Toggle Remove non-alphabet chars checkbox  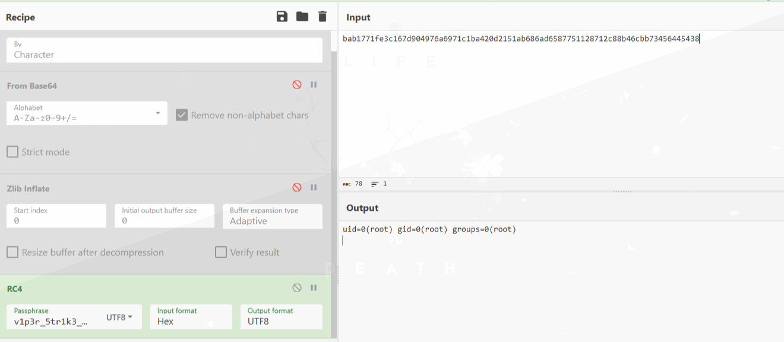[182, 115]
